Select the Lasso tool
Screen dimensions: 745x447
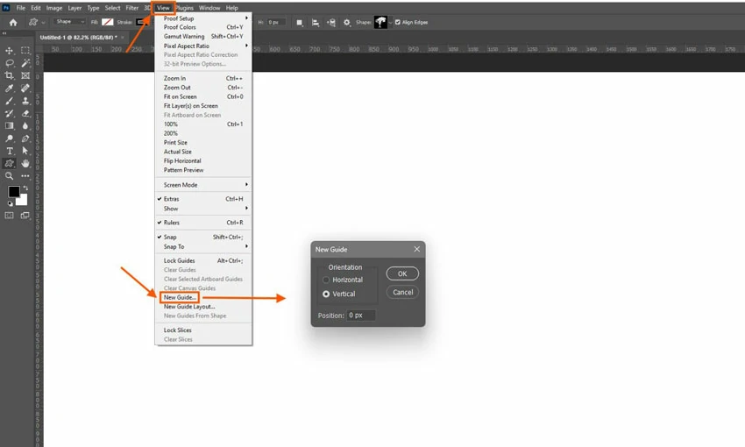[x=10, y=63]
